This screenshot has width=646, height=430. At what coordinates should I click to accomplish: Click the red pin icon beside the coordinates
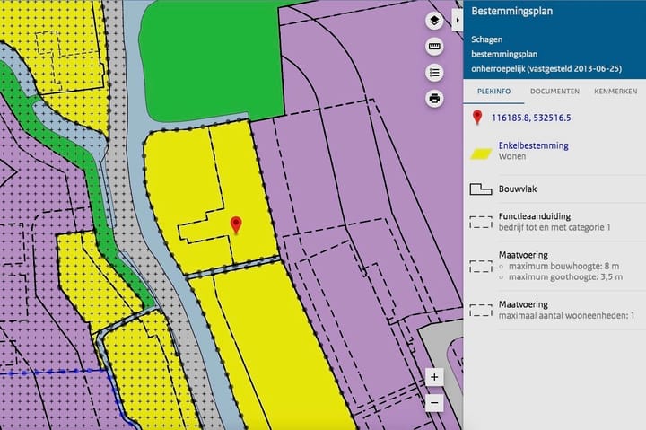477,118
